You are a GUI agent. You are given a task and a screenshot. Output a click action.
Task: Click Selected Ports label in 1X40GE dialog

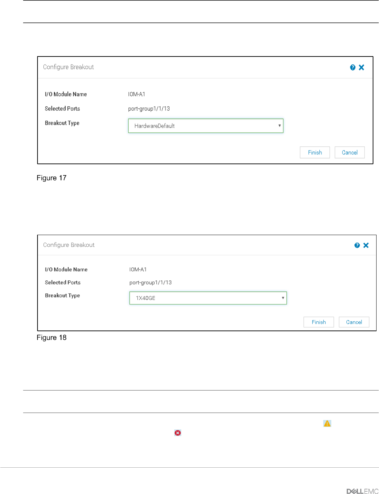coord(63,282)
